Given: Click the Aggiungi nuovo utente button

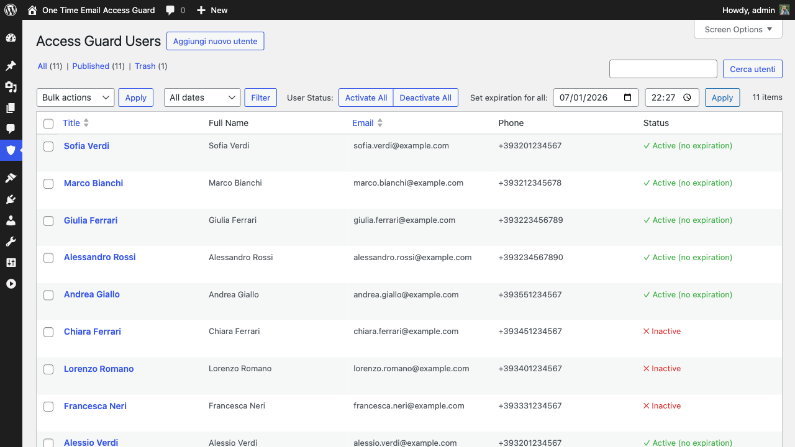Looking at the screenshot, I should pos(215,41).
